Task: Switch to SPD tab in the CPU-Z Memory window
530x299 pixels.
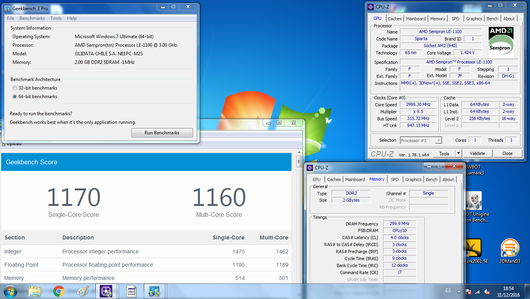Action: [x=394, y=179]
